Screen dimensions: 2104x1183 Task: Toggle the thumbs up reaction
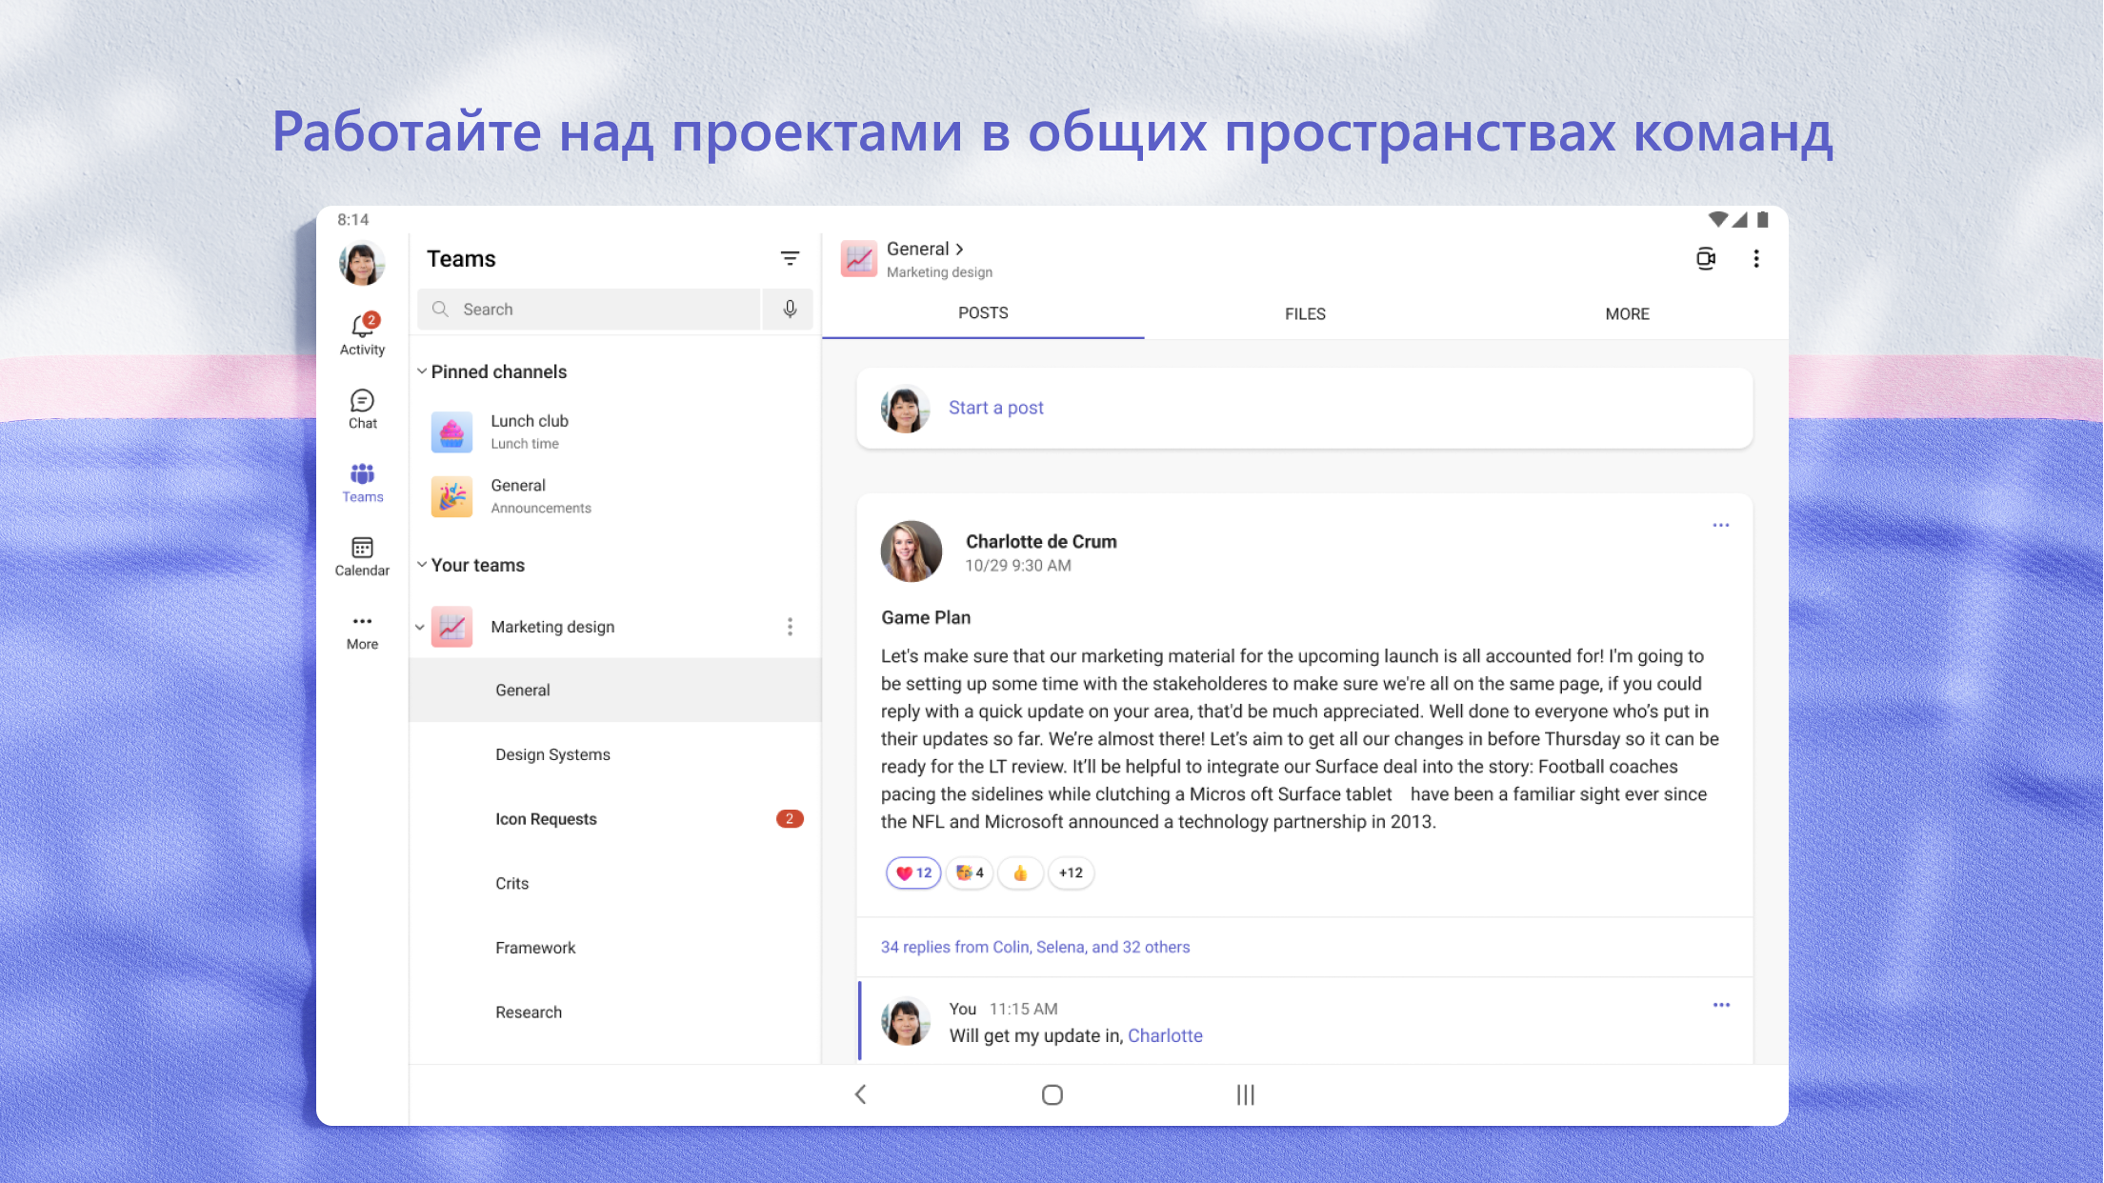tap(1020, 872)
